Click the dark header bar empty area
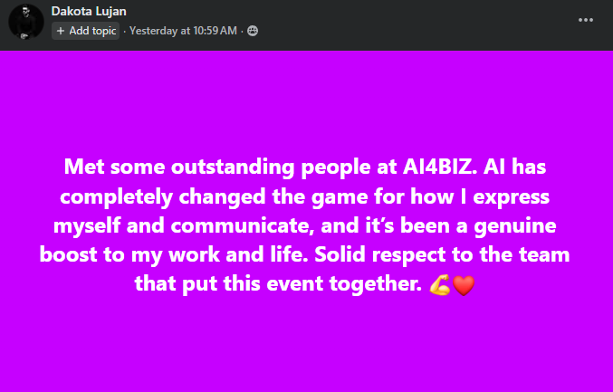 407,20
